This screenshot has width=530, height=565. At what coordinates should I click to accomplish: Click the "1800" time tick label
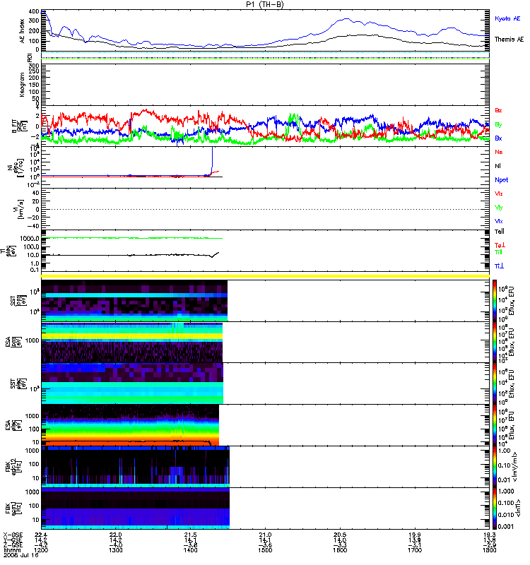coord(489,550)
